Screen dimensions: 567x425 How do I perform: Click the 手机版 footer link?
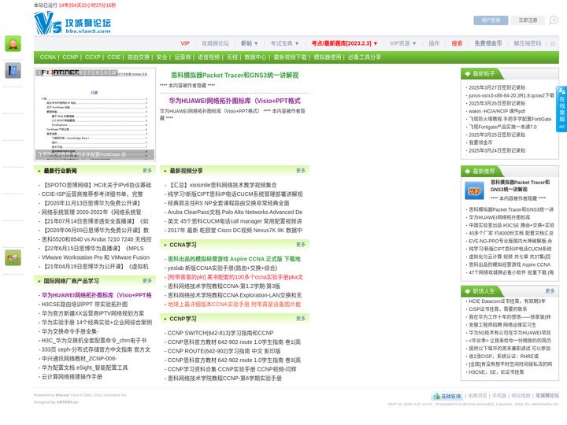pyautogui.click(x=499, y=396)
